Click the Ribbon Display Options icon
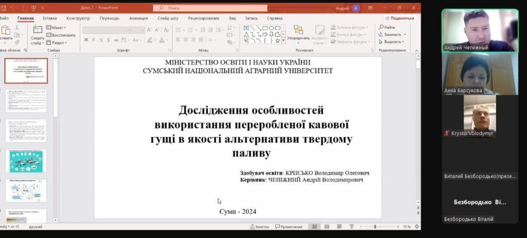 tap(371, 8)
